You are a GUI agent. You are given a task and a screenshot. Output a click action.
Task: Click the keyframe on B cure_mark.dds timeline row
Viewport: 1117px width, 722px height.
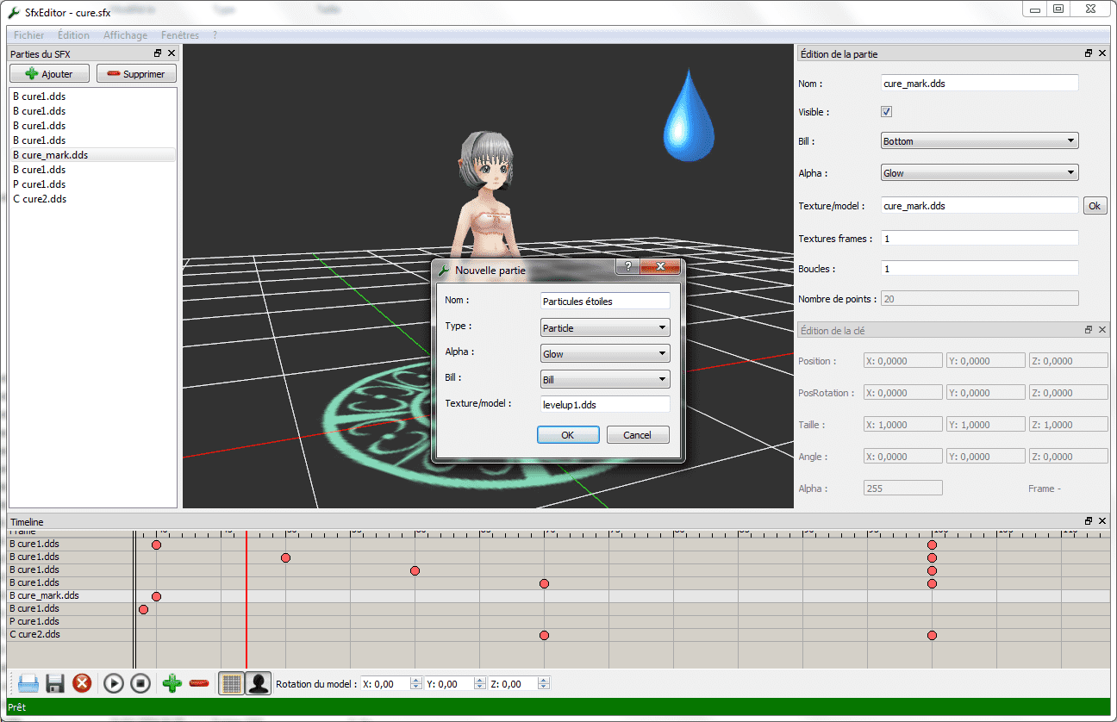pyautogui.click(x=156, y=596)
